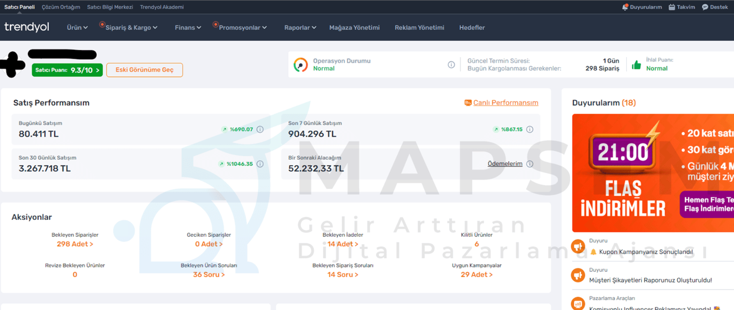Click info icon beside Ödemelerim
734x310 pixels.
pos(530,164)
